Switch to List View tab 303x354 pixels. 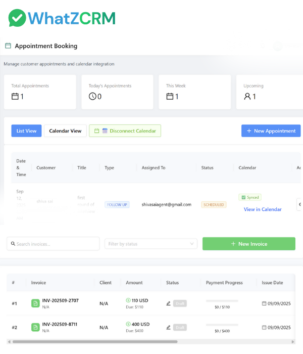[x=26, y=131]
